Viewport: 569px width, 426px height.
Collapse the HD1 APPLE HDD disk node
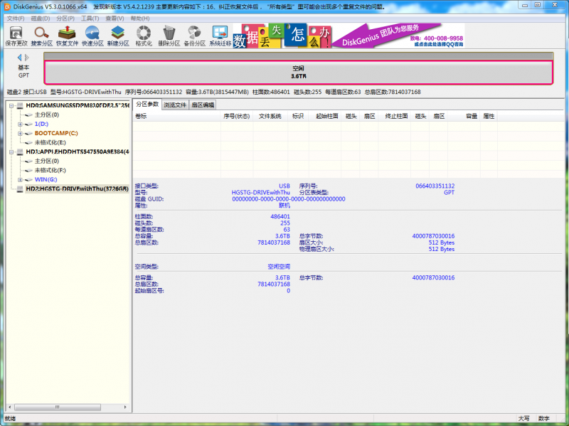point(11,152)
